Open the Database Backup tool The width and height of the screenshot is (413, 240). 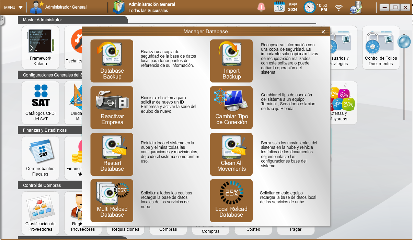112,61
